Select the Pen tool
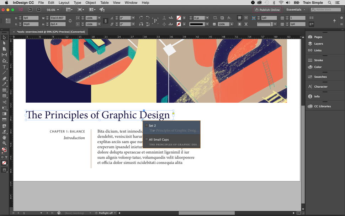This screenshot has width=345, height=216. coord(4,78)
